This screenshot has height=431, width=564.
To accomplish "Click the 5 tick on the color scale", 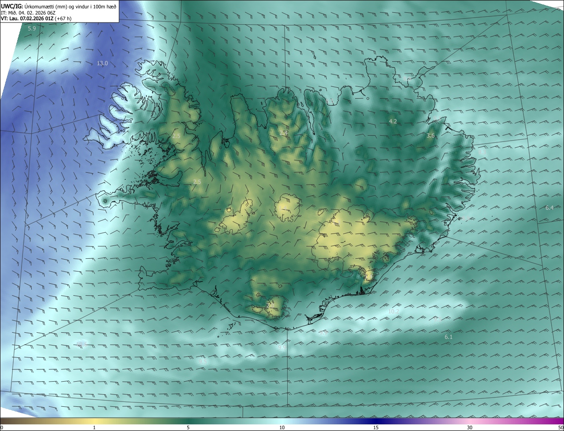I will 188,427.
